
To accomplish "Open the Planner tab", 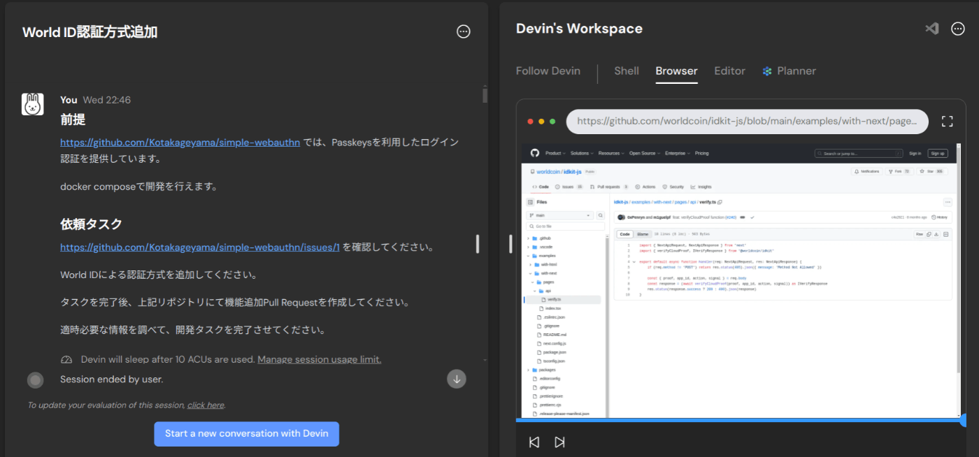I will click(789, 71).
